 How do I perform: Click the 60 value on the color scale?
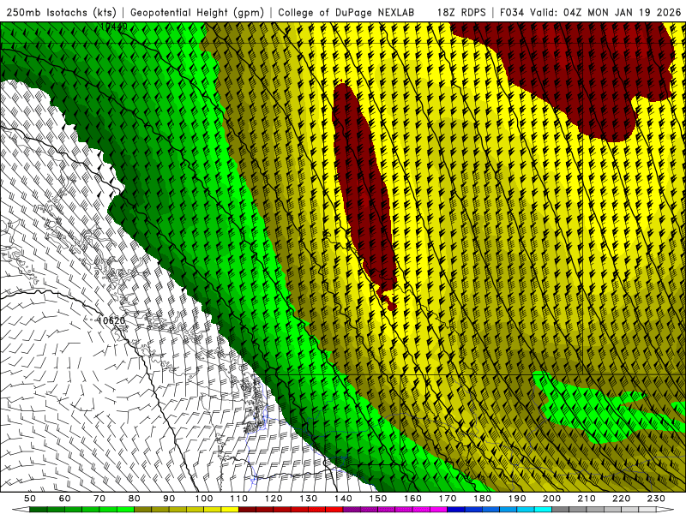(64, 499)
